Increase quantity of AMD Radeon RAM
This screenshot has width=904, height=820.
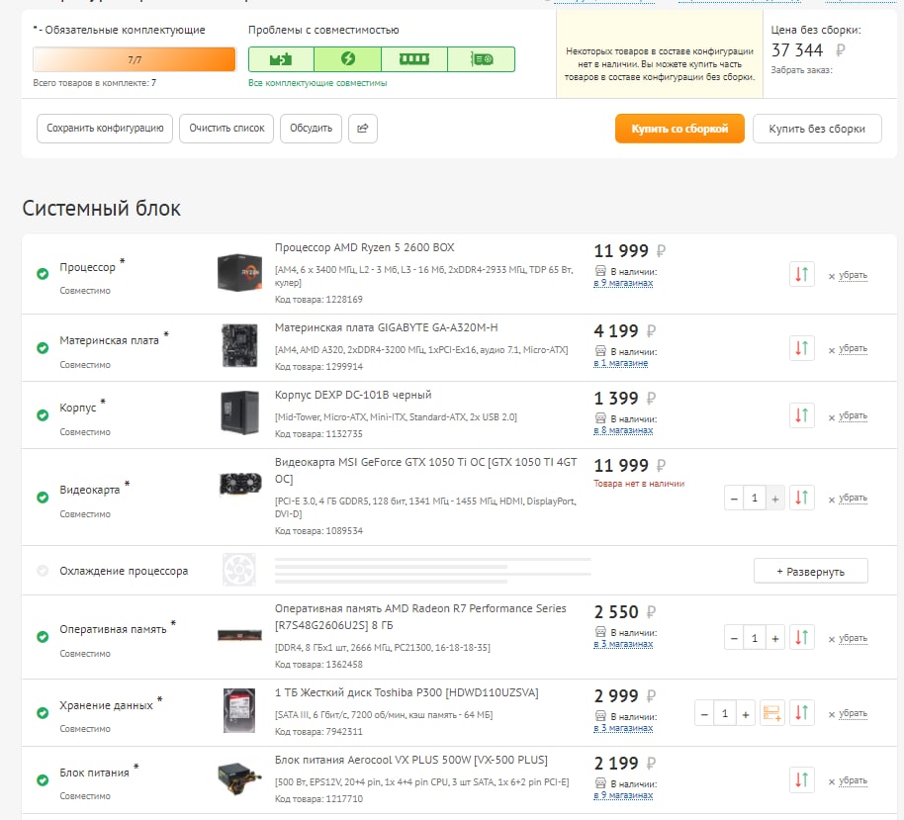point(775,638)
